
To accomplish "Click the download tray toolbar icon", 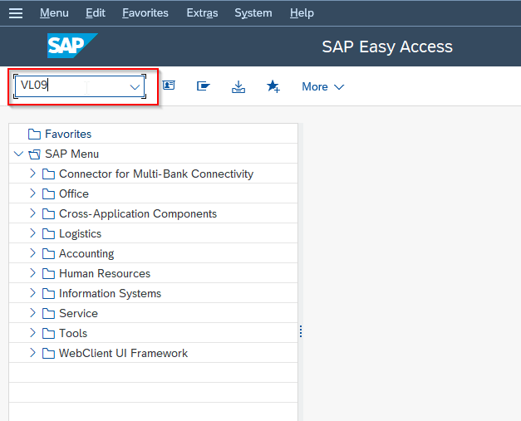I will point(238,86).
